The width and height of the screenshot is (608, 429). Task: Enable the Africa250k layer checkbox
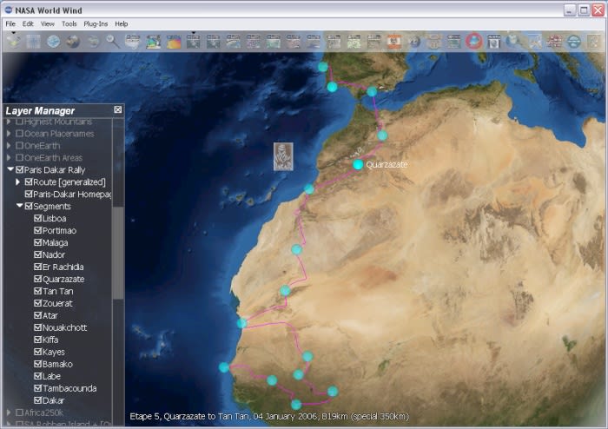(x=19, y=412)
